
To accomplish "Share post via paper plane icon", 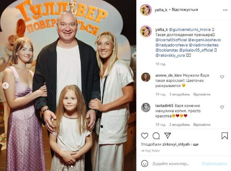I will 168,136.
